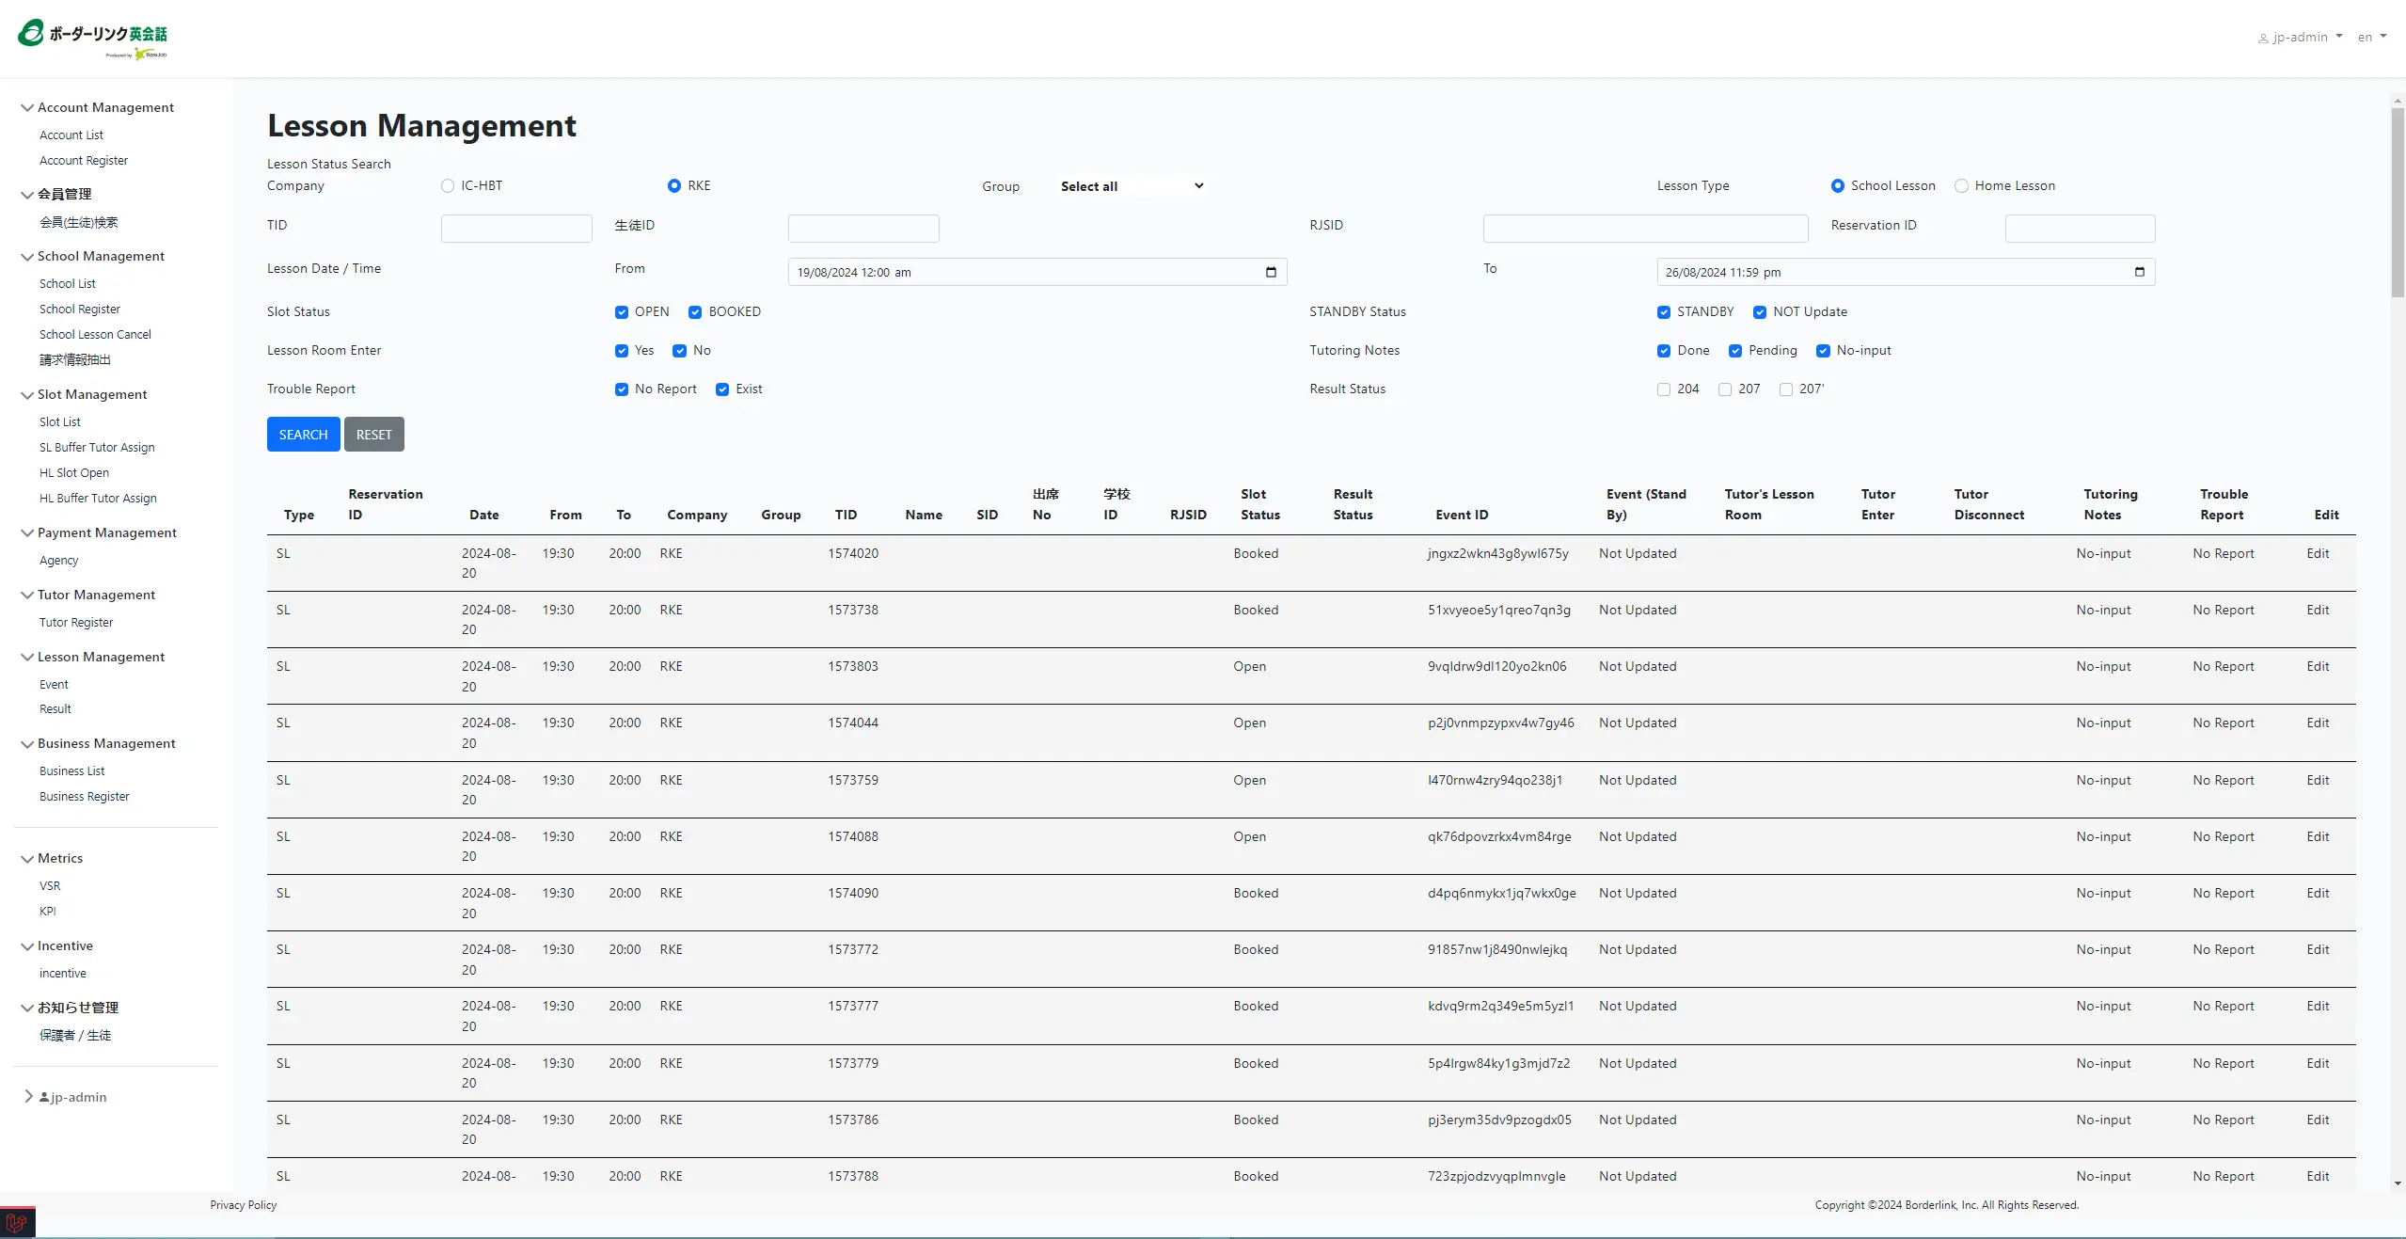Click the vertical page scrollbar thumb

(2398, 202)
